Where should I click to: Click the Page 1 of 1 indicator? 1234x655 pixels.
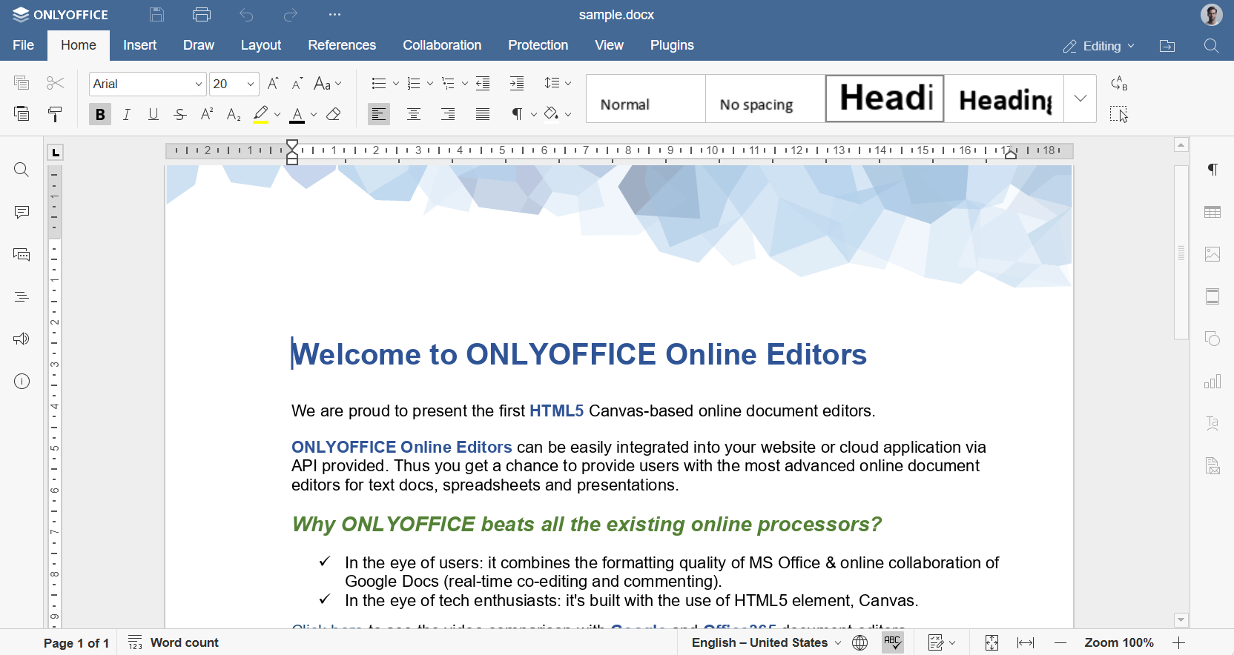[76, 643]
